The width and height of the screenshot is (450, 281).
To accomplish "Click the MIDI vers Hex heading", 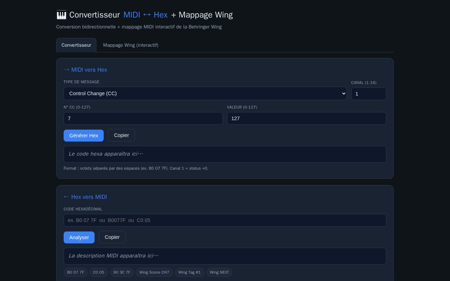I will coord(85,70).
